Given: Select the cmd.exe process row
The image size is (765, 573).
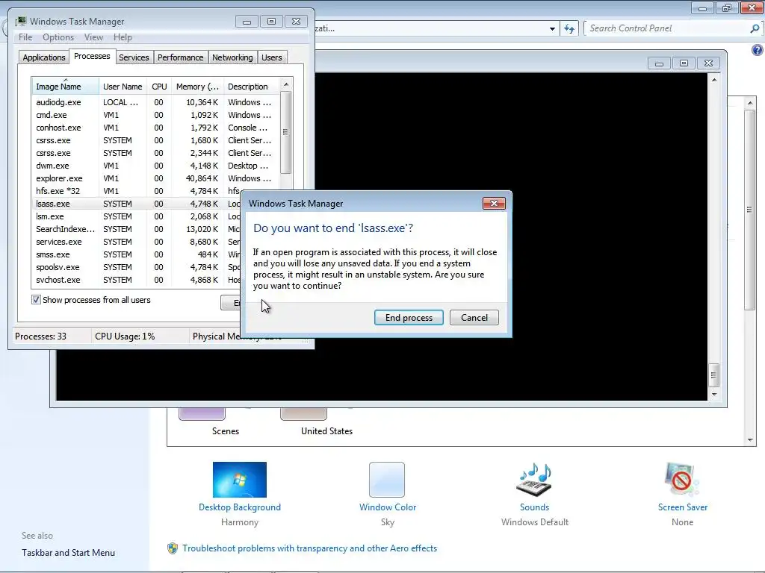Looking at the screenshot, I should tap(155, 115).
